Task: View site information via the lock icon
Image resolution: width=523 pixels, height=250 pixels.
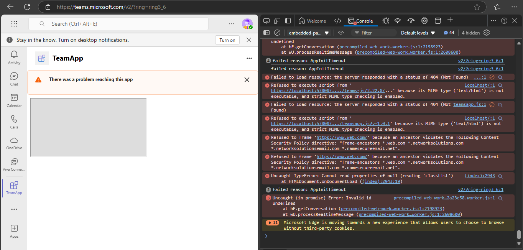Action: point(48,7)
